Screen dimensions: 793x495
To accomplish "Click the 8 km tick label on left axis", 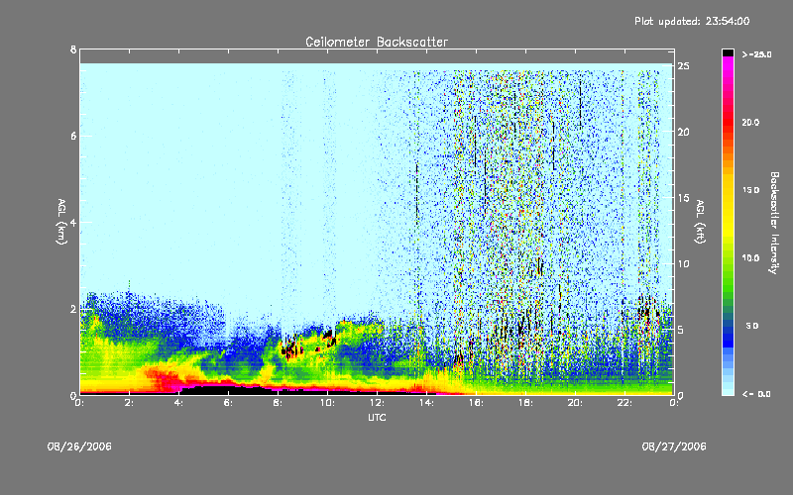I will 73,49.
